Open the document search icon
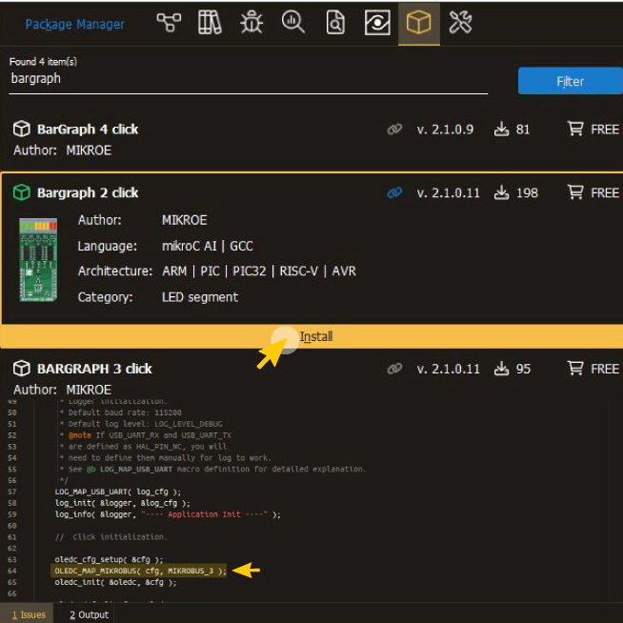This screenshot has width=623, height=623. click(x=335, y=22)
